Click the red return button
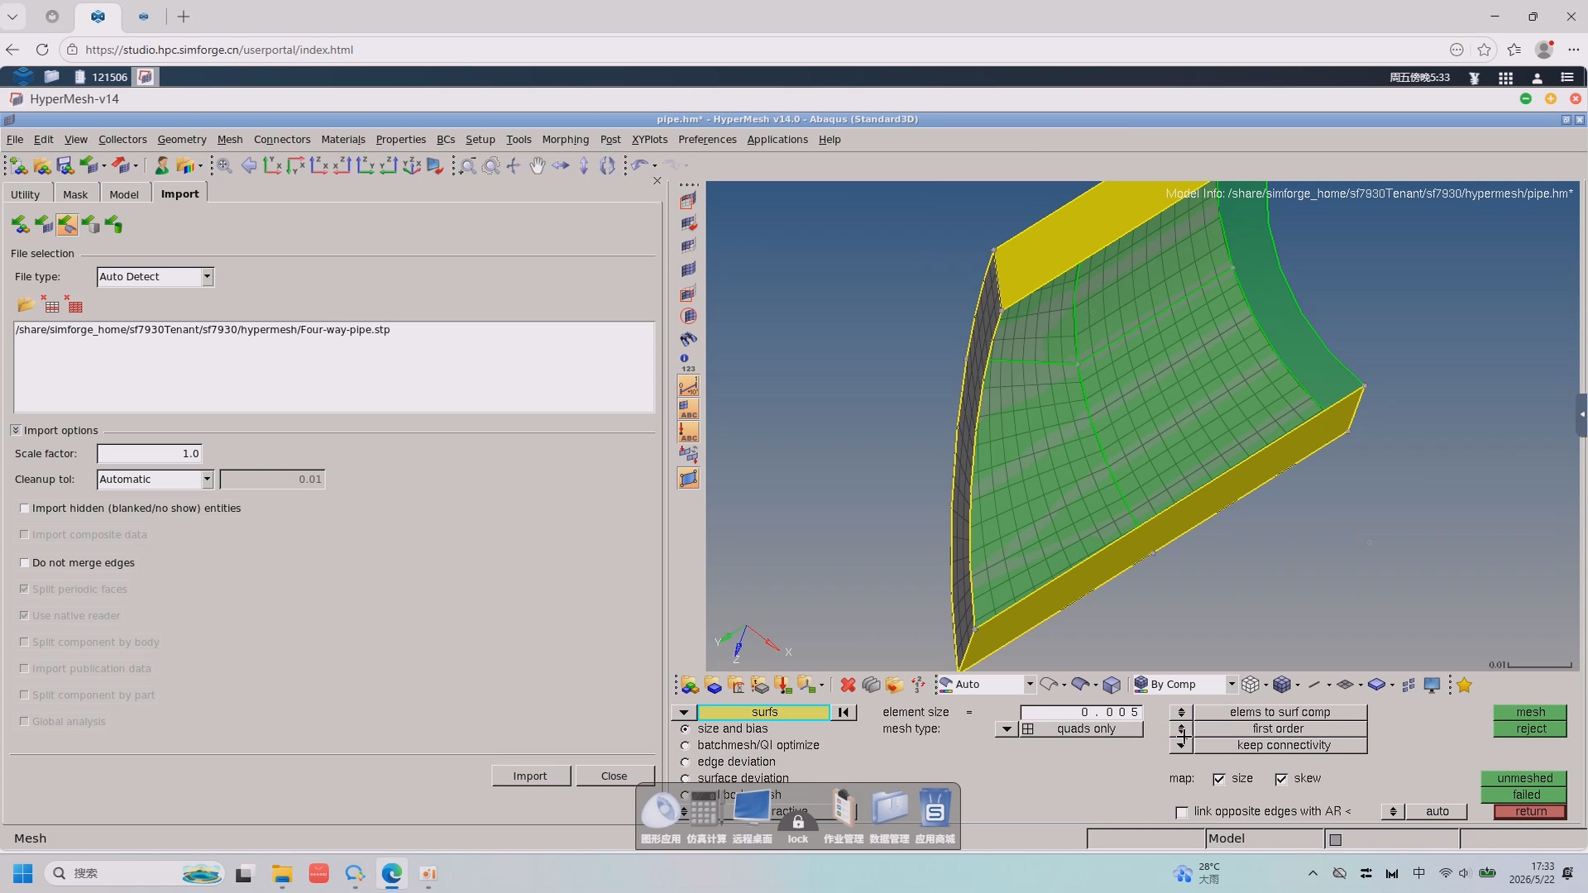 tap(1530, 811)
